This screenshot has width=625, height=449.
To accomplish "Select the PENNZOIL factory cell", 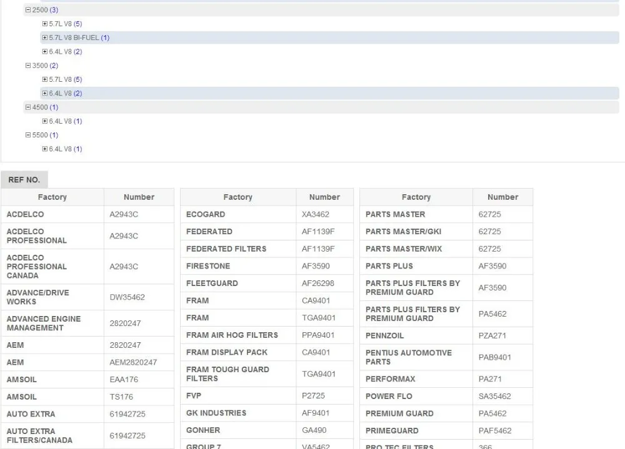I will [x=416, y=335].
